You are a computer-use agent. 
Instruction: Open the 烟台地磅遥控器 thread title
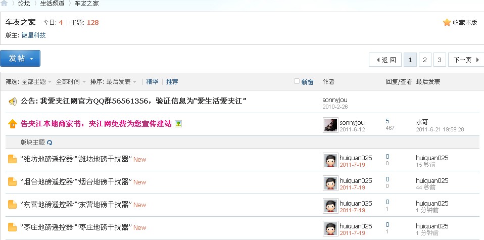pos(76,182)
